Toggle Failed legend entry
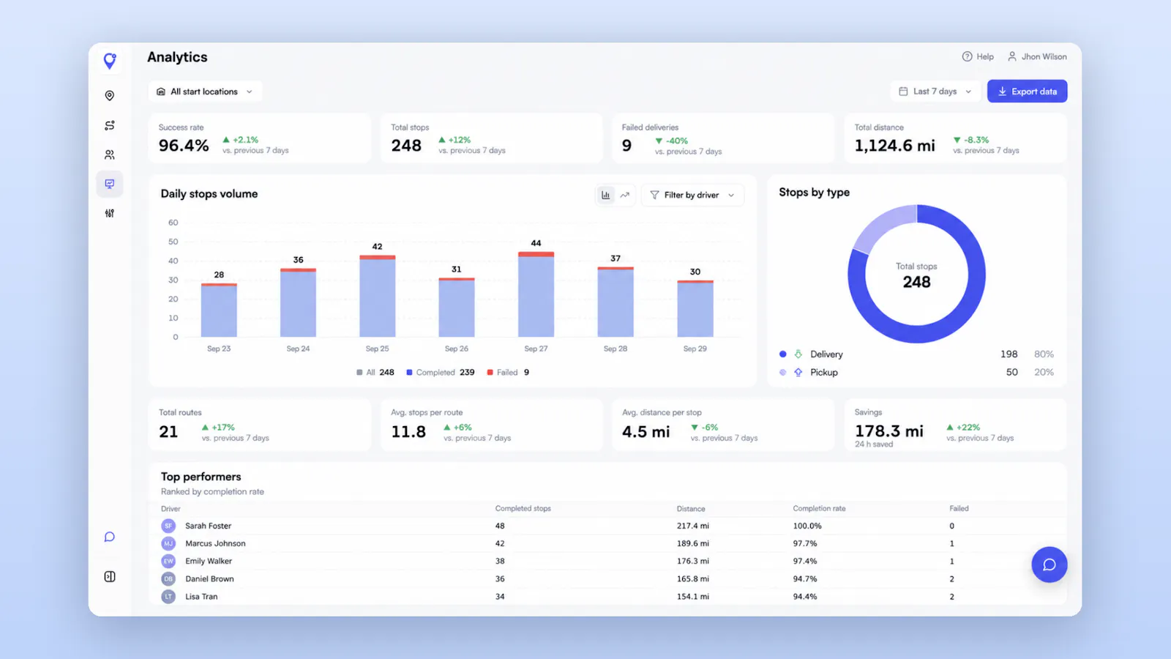 [508, 372]
